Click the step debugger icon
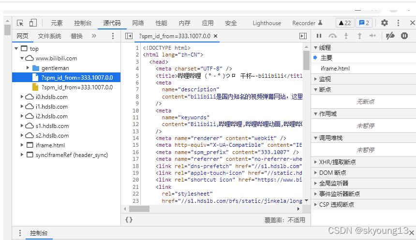The width and height of the screenshot is (416, 240). tap(372, 36)
